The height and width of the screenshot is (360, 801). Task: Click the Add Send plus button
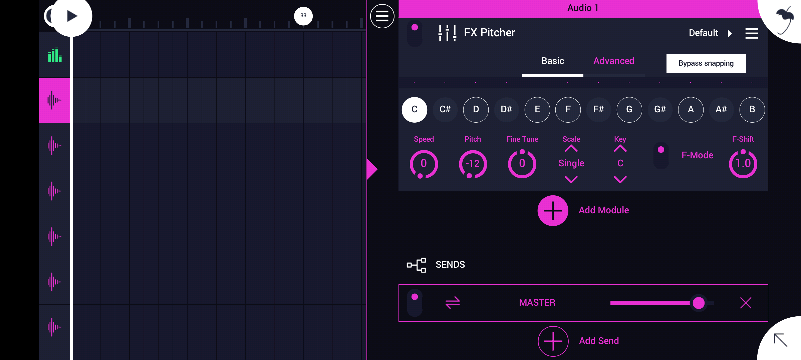pos(553,341)
